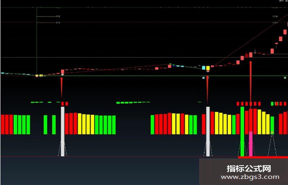The height and width of the screenshot is (185, 288).
Task: Select the vertical green line left of C 1
Action: 37,41
